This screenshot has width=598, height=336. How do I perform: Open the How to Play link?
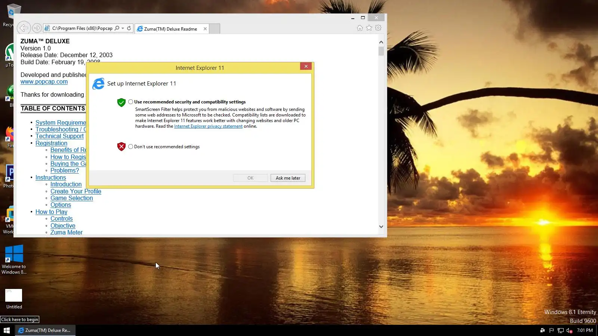(x=51, y=212)
